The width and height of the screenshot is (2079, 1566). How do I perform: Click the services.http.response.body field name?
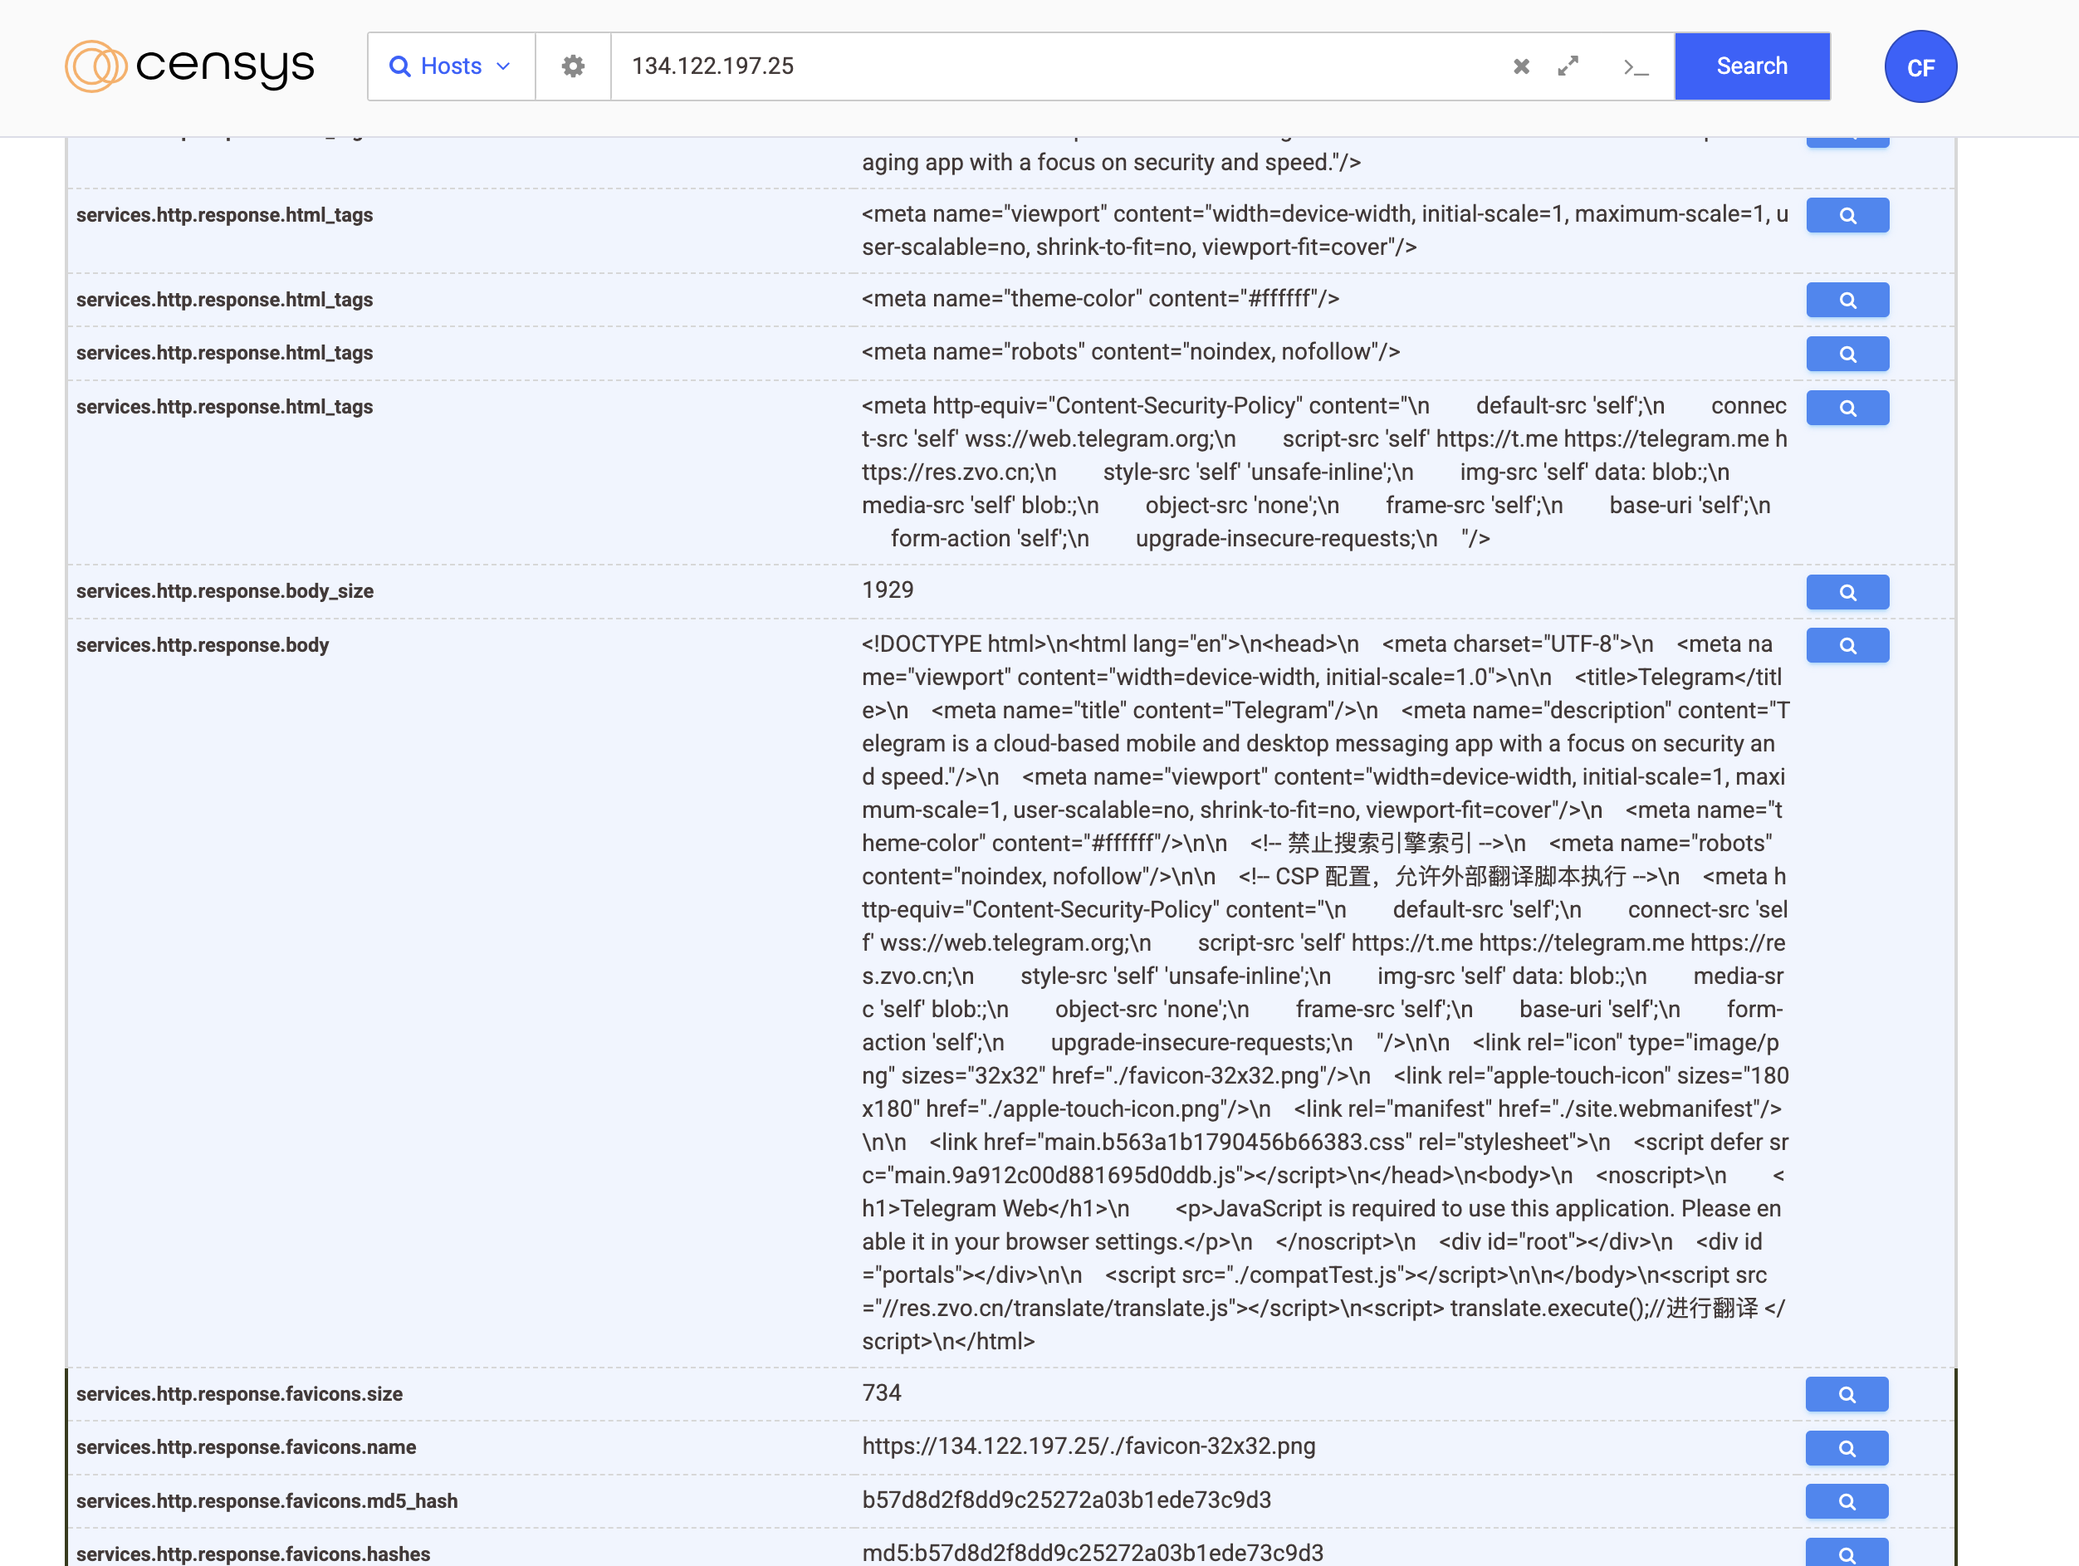click(x=202, y=645)
